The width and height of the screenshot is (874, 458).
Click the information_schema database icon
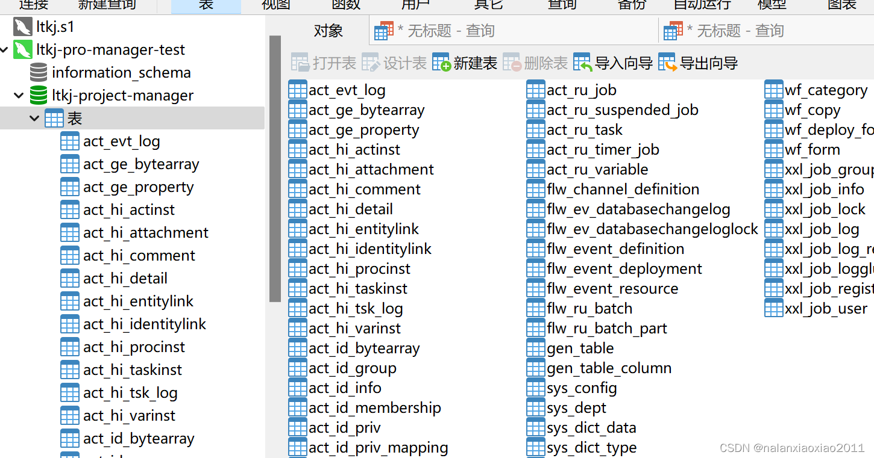click(39, 73)
